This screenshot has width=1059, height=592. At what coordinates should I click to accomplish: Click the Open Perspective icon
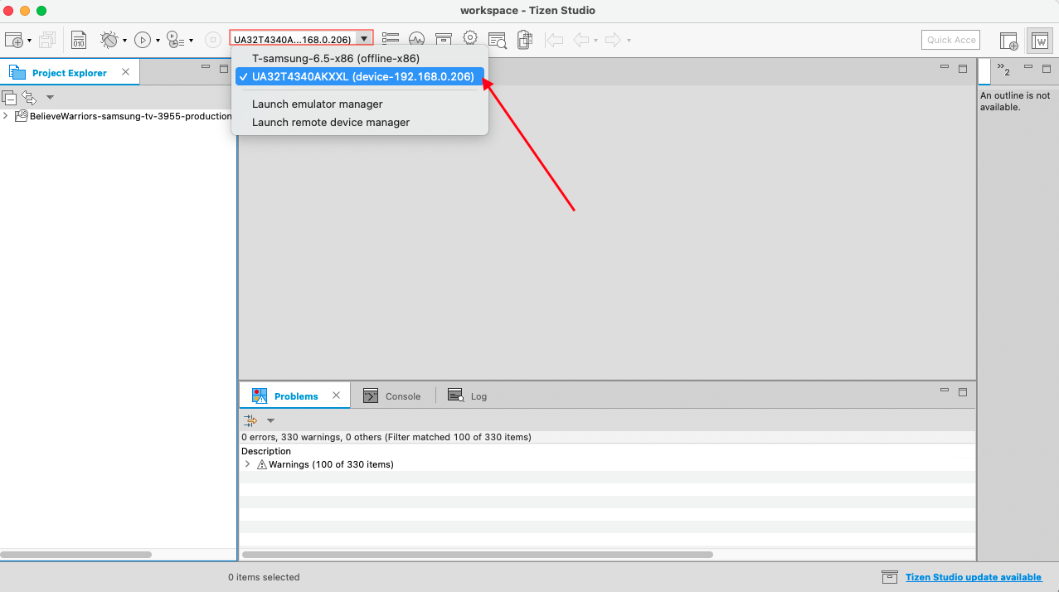pyautogui.click(x=1008, y=40)
